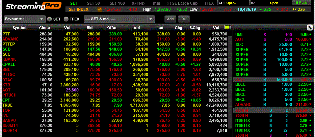Click the Del button
Image resolution: width=315 pixels, height=137 pixels.
184,19
